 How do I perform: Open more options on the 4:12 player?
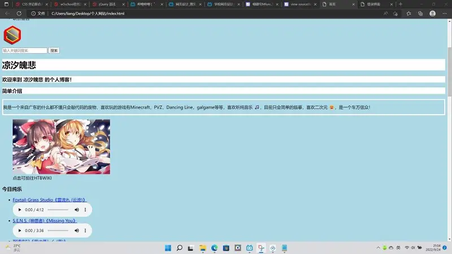tap(85, 209)
